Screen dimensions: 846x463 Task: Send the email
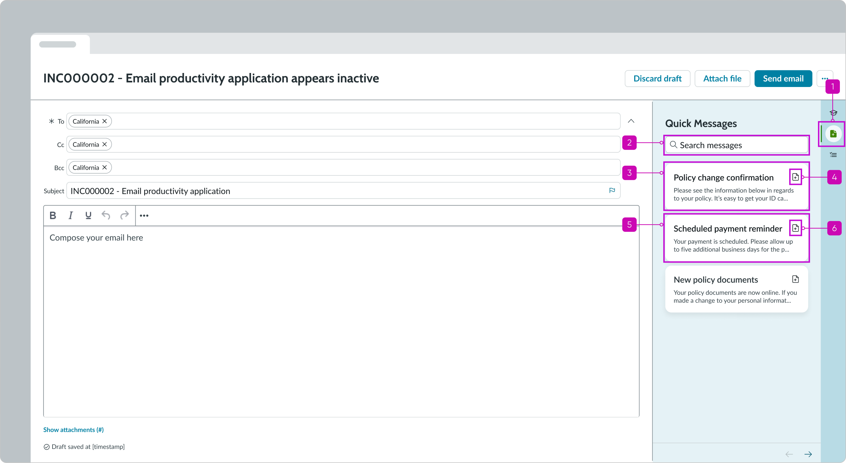(x=783, y=78)
